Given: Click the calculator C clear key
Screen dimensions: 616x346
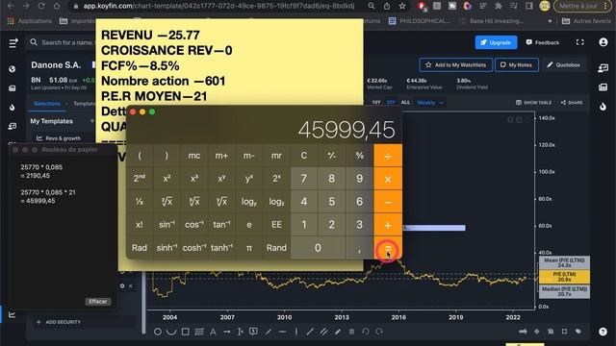Looking at the screenshot, I should 304,156.
